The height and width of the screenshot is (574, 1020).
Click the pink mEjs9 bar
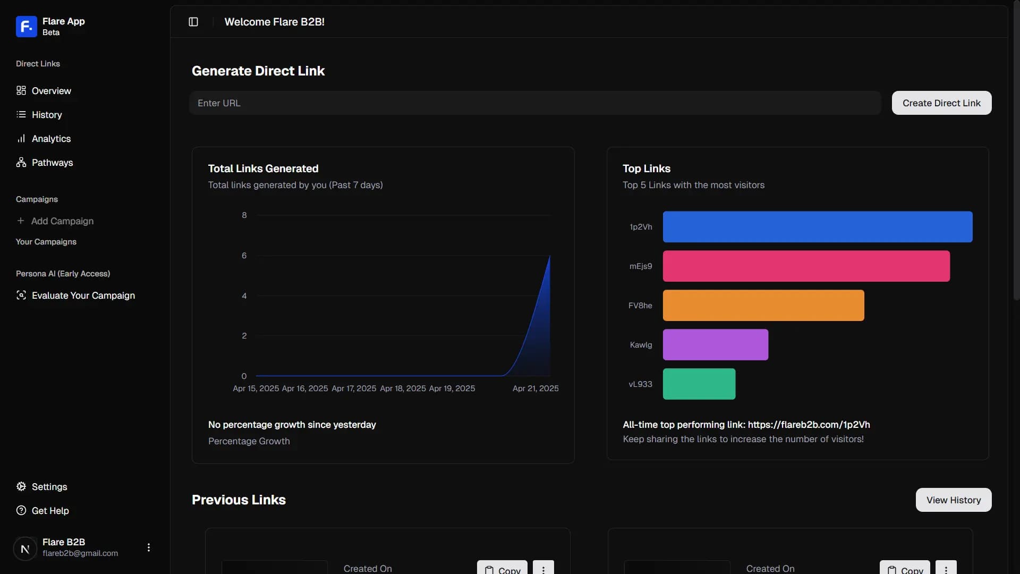pyautogui.click(x=806, y=266)
